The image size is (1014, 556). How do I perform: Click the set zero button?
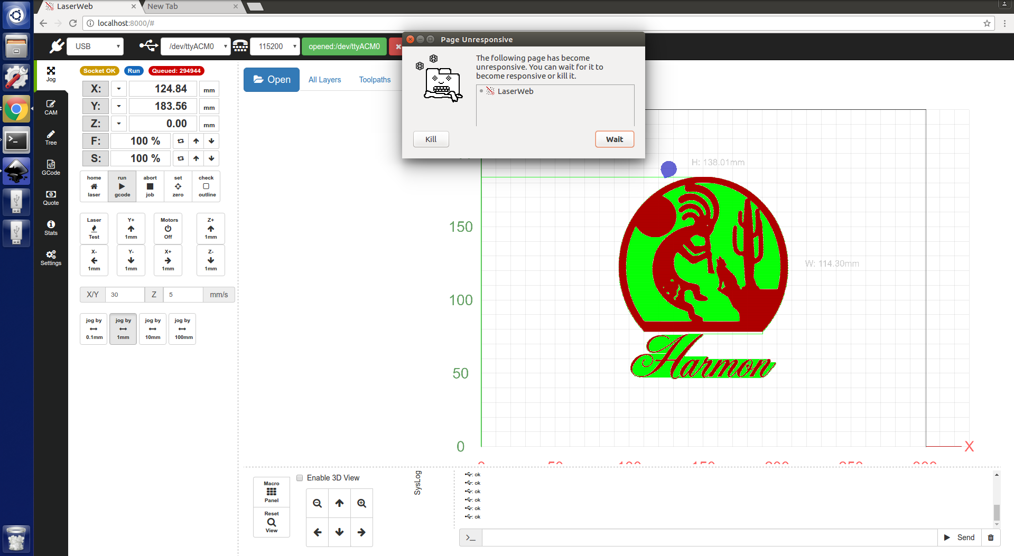pos(178,186)
